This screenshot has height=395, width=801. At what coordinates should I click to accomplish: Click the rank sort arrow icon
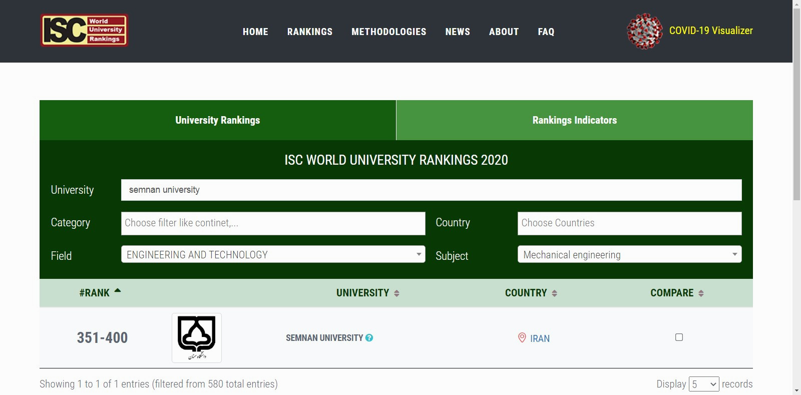pos(118,290)
